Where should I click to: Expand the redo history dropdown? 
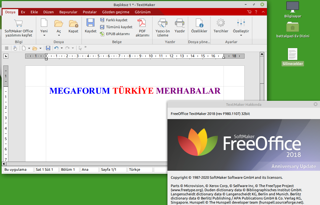click(73, 48)
